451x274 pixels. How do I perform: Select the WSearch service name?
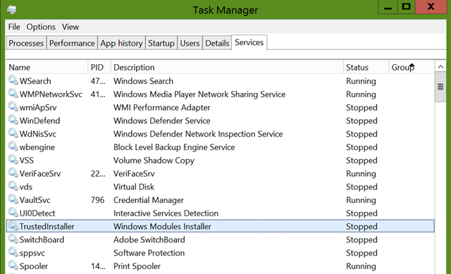35,81
